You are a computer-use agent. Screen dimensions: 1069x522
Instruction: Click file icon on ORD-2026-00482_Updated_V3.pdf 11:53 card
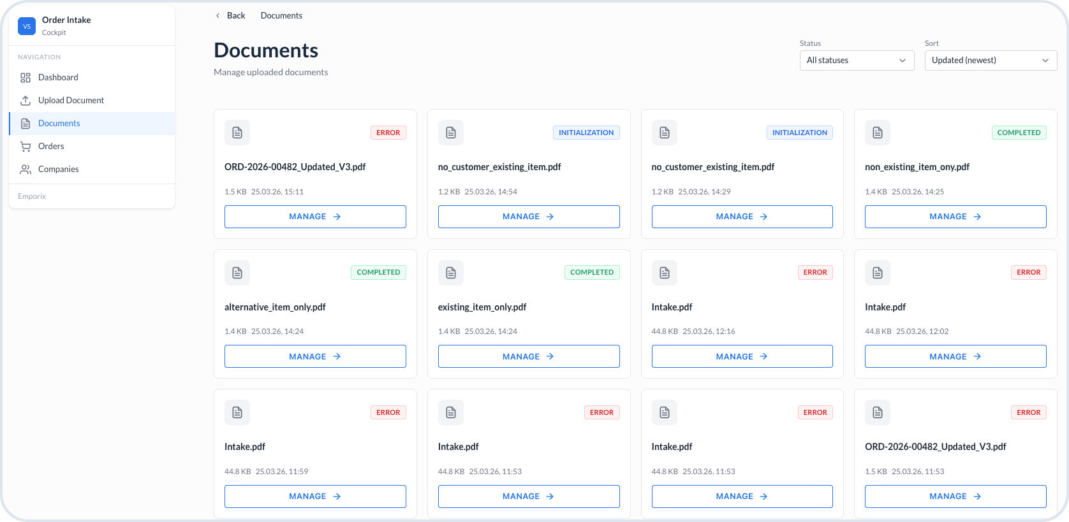coord(878,412)
